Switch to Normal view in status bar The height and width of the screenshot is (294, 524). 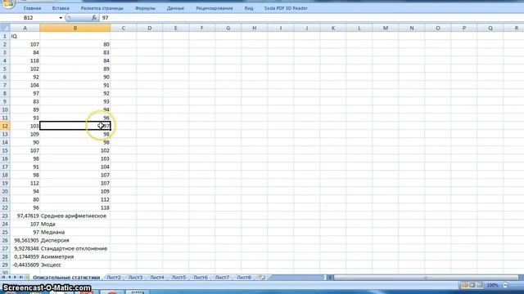tap(464, 285)
